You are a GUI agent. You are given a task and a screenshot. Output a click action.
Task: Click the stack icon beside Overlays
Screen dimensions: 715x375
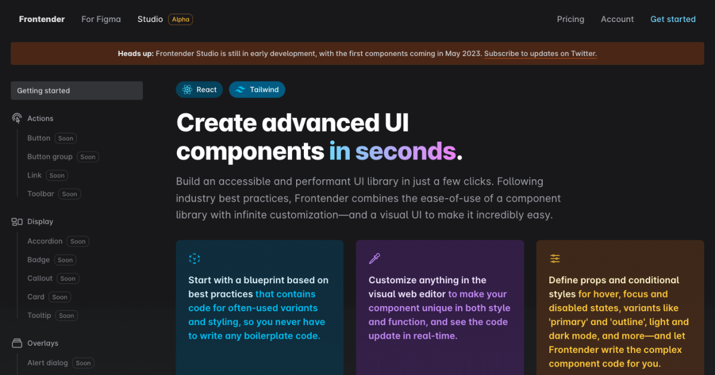click(17, 343)
